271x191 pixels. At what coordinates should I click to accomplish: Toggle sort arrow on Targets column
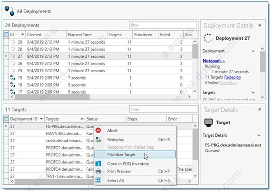pyautogui.click(x=82, y=119)
